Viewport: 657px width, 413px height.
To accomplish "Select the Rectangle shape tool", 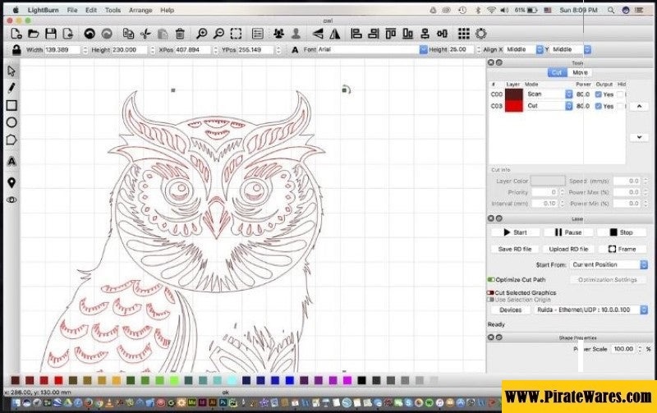I will [x=11, y=105].
